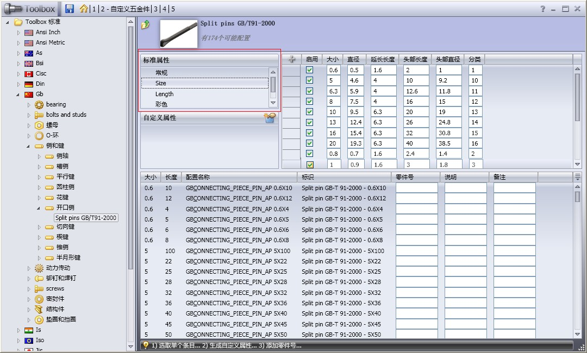Uncheck the enabled box for size 6.3

pyautogui.click(x=310, y=91)
